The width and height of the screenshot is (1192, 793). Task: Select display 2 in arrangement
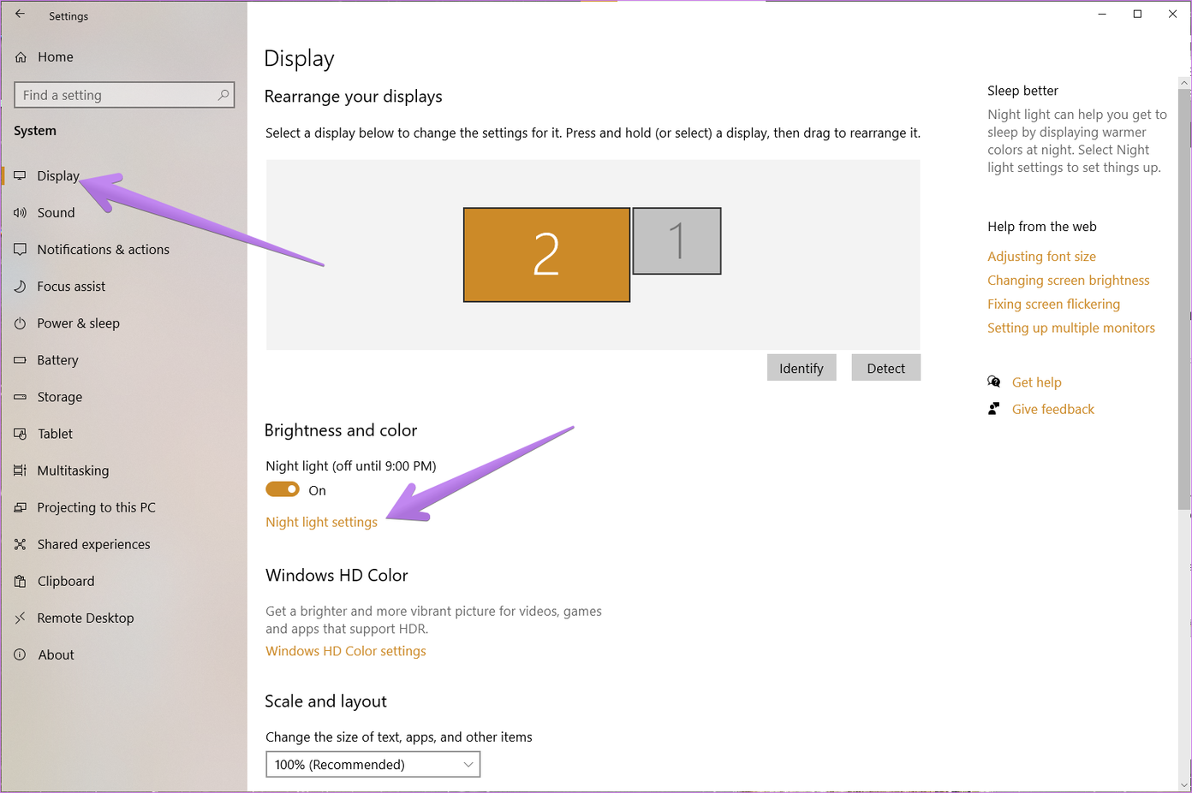tap(546, 255)
